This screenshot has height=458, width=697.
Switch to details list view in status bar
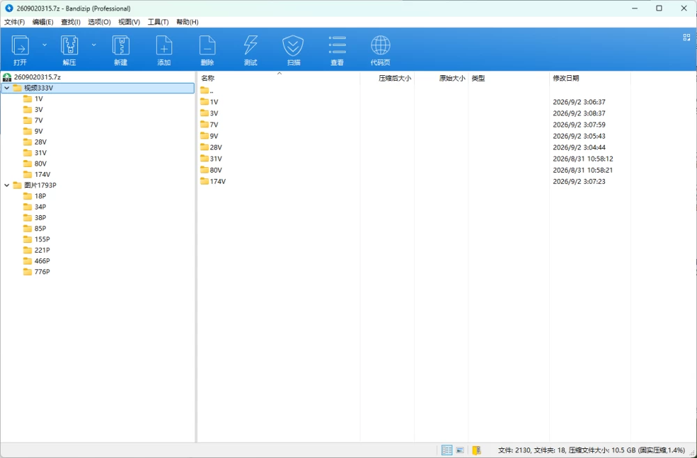click(447, 450)
